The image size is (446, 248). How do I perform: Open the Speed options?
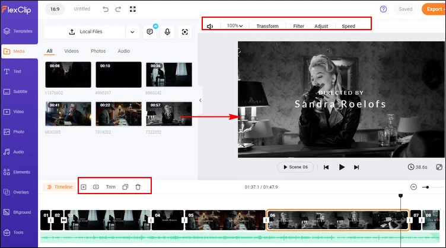(349, 26)
